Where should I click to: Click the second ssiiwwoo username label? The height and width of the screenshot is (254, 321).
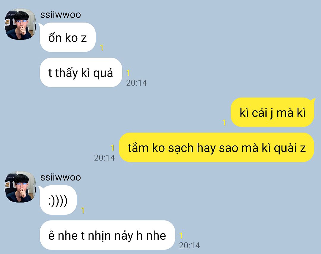[61, 177]
